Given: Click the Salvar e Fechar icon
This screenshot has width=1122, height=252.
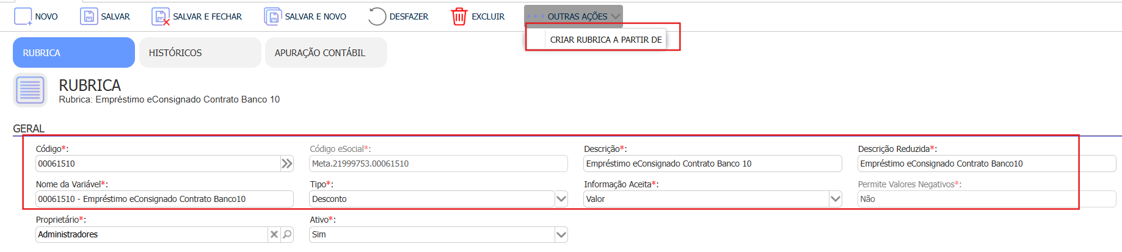Looking at the screenshot, I should 160,16.
